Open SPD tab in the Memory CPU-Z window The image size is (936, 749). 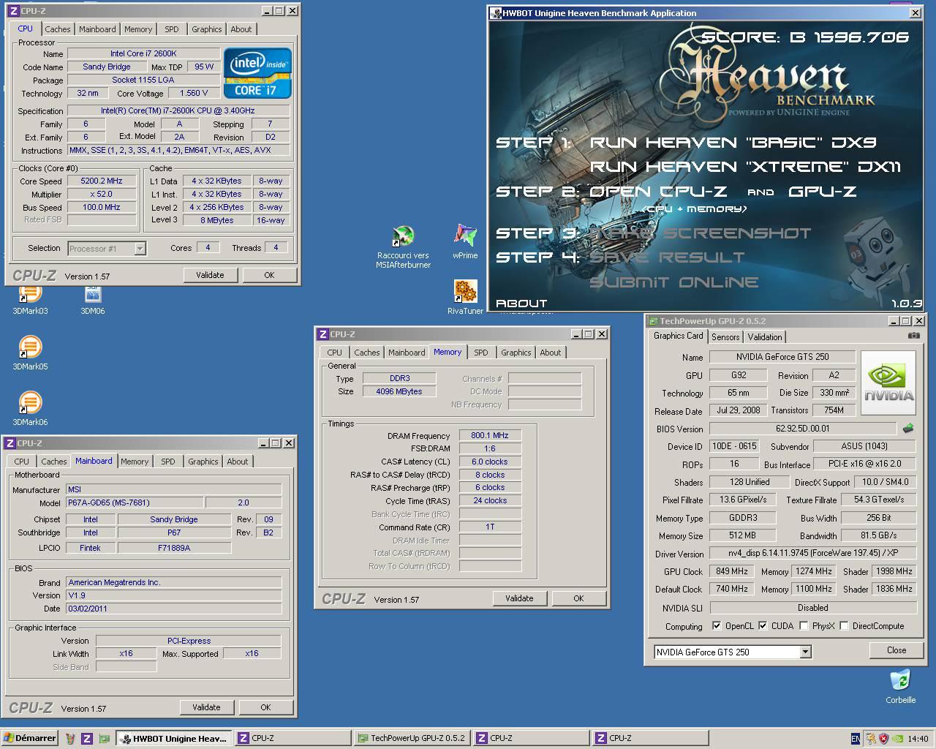tap(480, 353)
